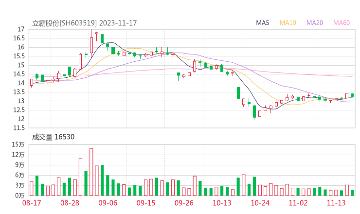Viewport: 360px width, 214px height.
Task: Click the 15万 volume axis label
Action: (x=18, y=144)
